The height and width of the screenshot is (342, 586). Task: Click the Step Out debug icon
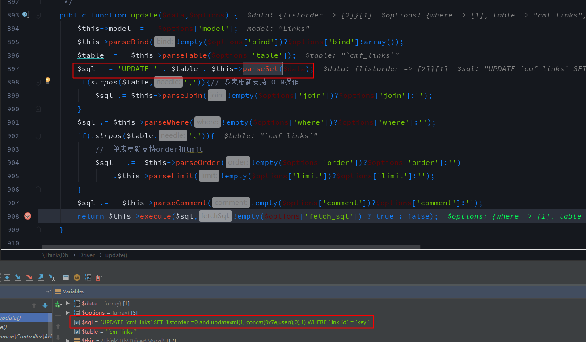coord(41,278)
